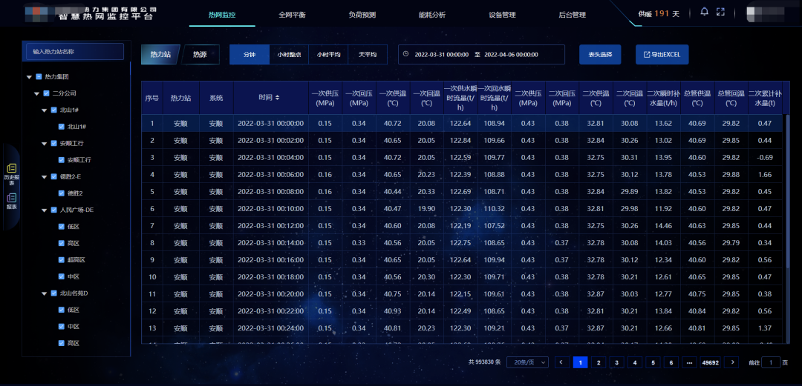Go to page 2

tap(599, 362)
